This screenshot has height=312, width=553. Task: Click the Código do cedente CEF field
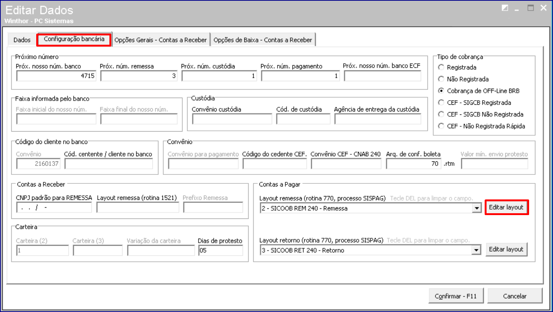tap(274, 164)
